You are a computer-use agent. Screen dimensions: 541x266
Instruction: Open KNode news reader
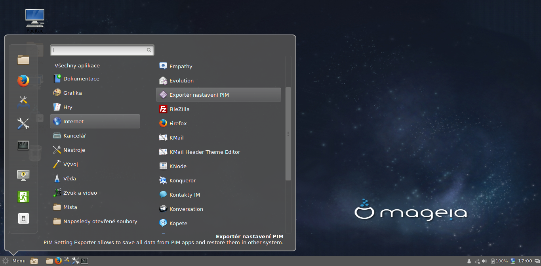(219, 166)
